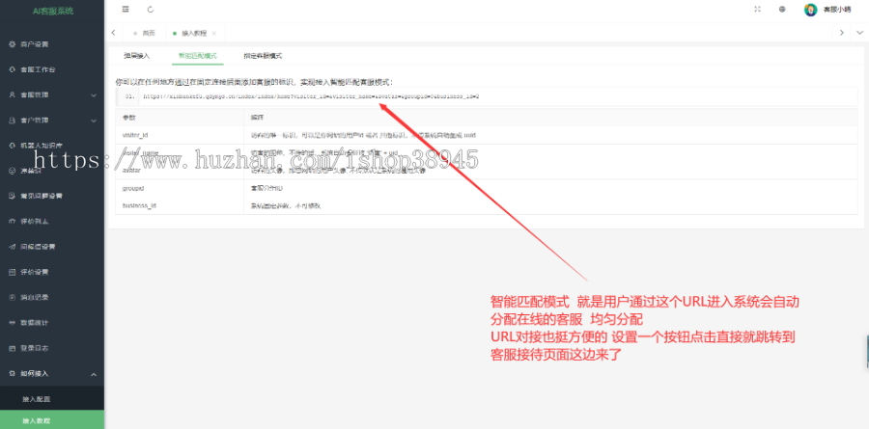Toggle fullscreen using the top-right expand icon

[758, 10]
